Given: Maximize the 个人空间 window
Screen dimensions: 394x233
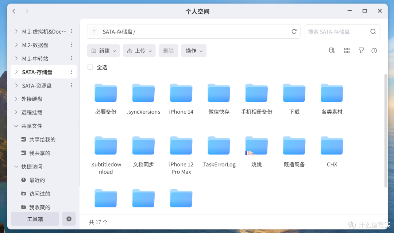Looking at the screenshot, I should click(x=364, y=11).
